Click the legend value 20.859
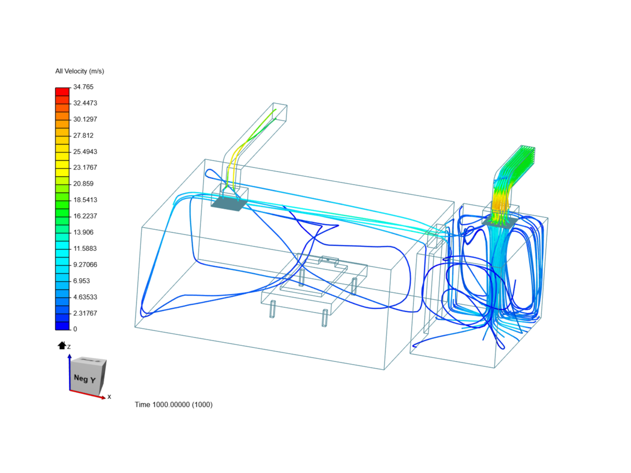Viewport: 631px width, 473px height. [x=83, y=184]
